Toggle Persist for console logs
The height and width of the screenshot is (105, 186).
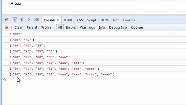[32, 27]
